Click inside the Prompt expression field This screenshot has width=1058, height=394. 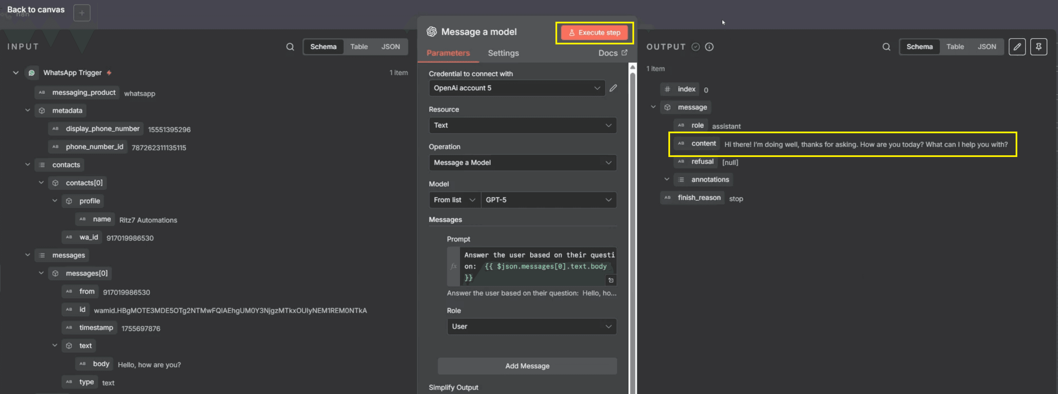[x=534, y=266]
